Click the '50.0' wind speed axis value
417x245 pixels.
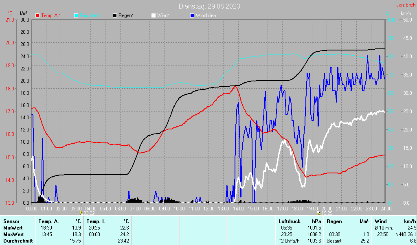pos(408,20)
